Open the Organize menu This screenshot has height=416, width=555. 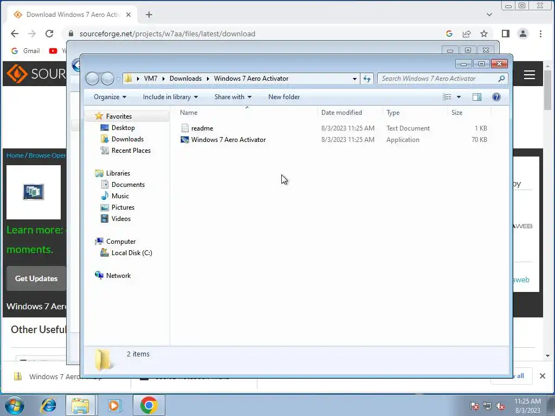pyautogui.click(x=109, y=97)
